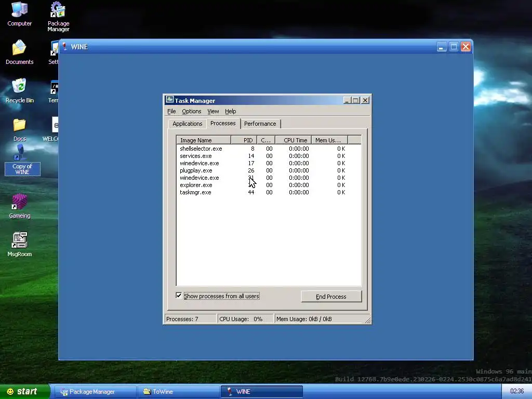The image size is (532, 399).
Task: Close the Task Manager window
Action: coord(365,100)
